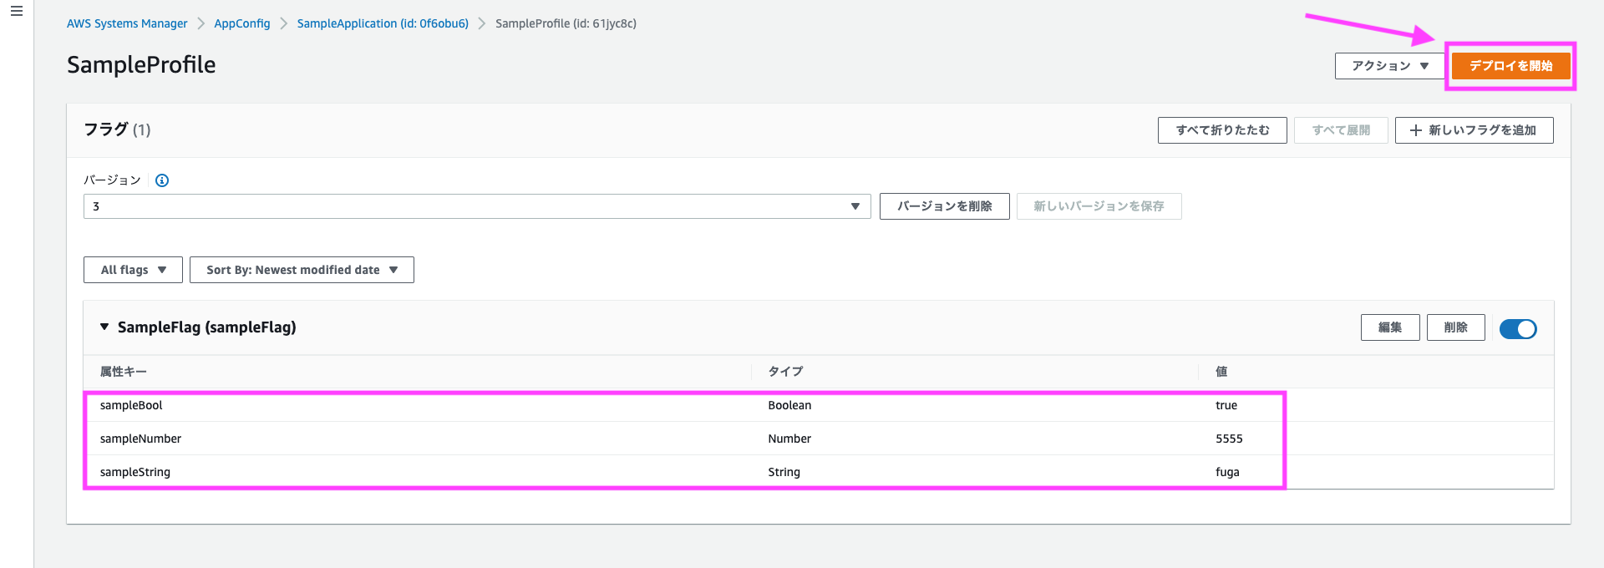
Task: Click 新しいバージョンを保存 button
Action: pos(1099,206)
